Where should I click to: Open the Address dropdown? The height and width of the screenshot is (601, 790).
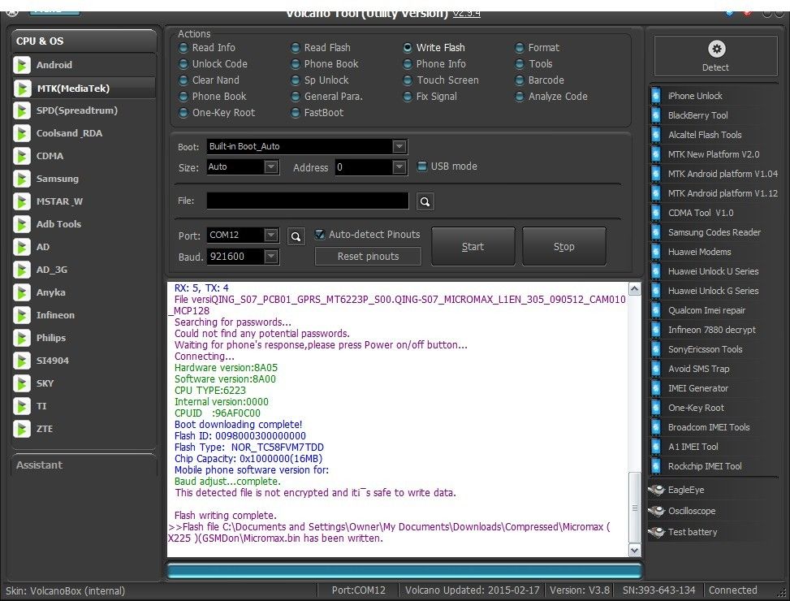pyautogui.click(x=399, y=166)
